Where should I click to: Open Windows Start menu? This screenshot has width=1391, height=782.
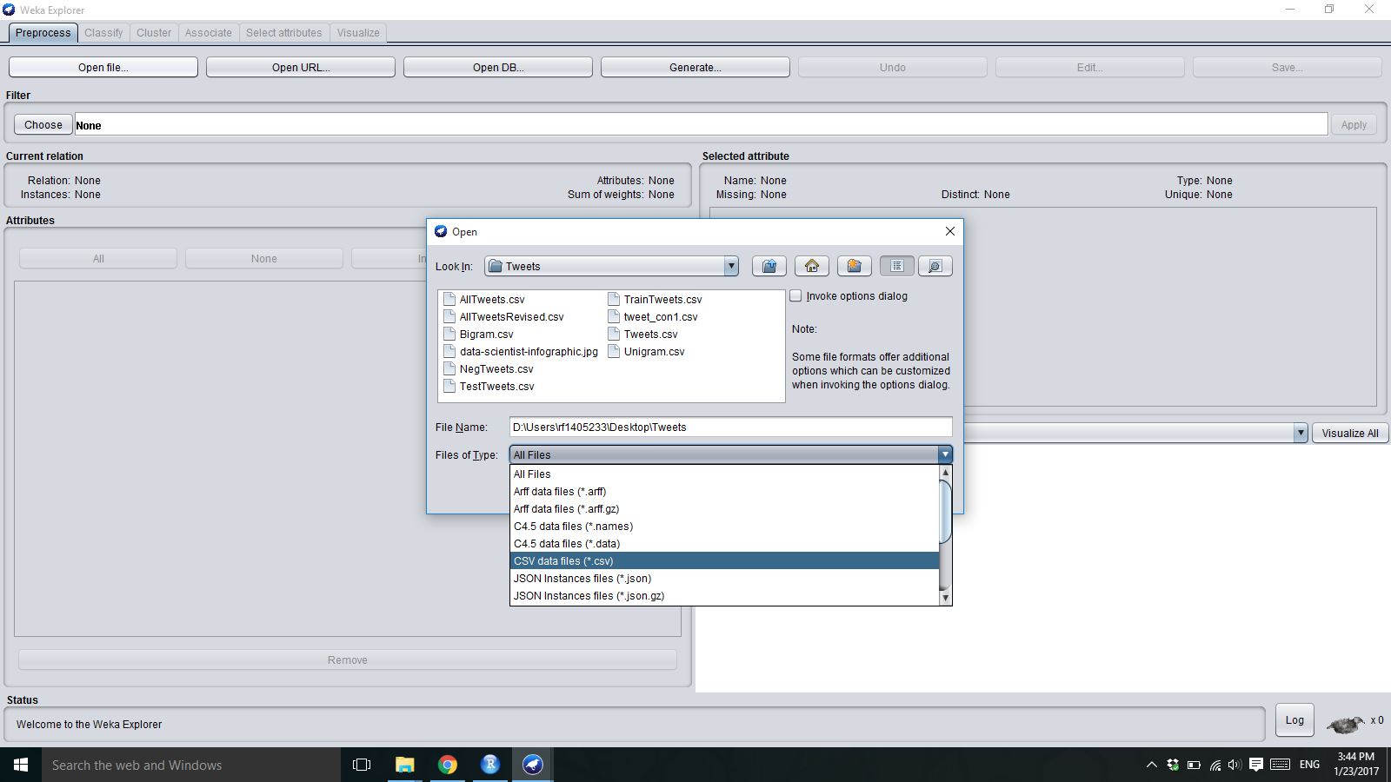pyautogui.click(x=21, y=765)
